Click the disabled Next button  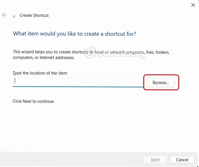pyautogui.click(x=155, y=160)
